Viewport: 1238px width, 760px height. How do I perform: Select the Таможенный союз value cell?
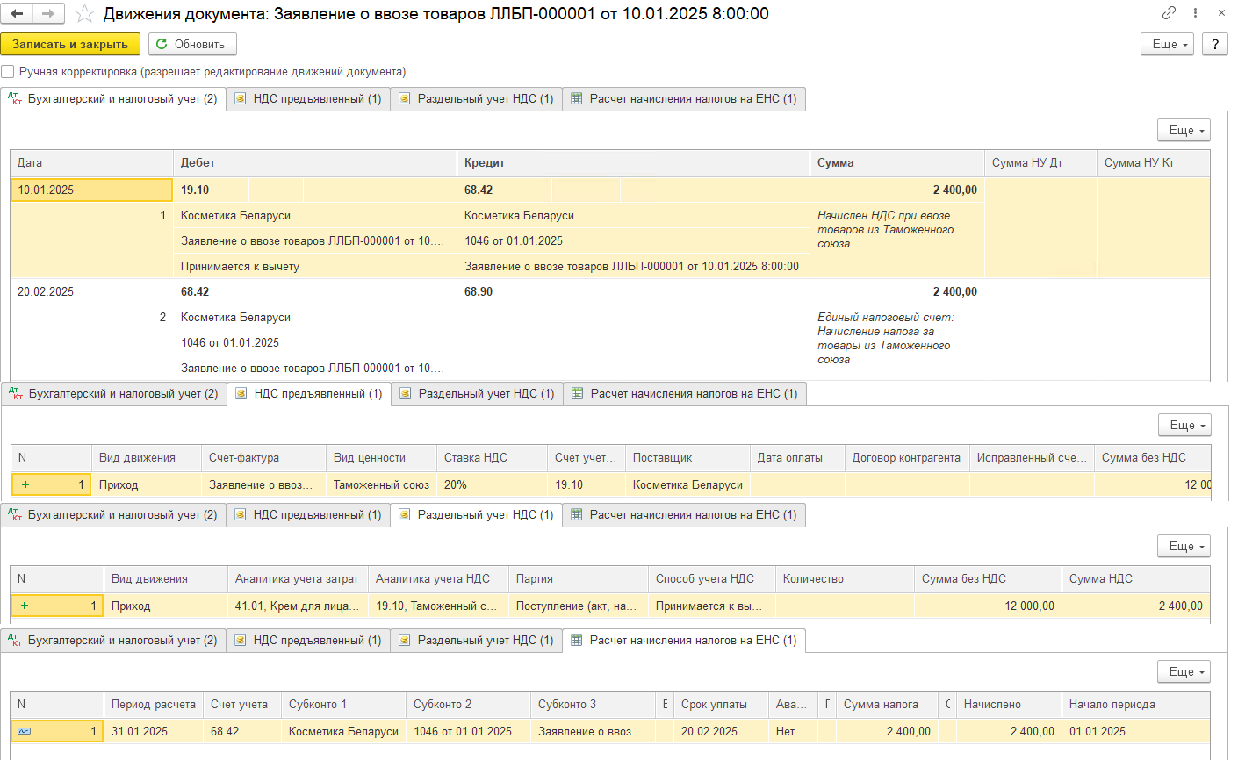pos(381,485)
